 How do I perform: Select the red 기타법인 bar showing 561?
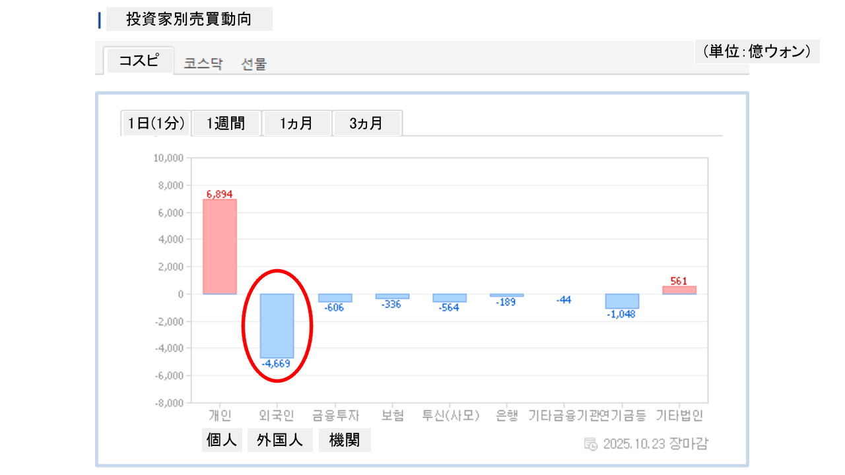[679, 290]
